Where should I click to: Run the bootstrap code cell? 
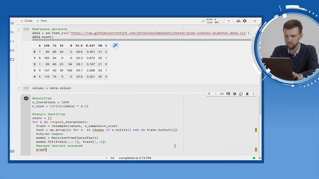[26, 98]
